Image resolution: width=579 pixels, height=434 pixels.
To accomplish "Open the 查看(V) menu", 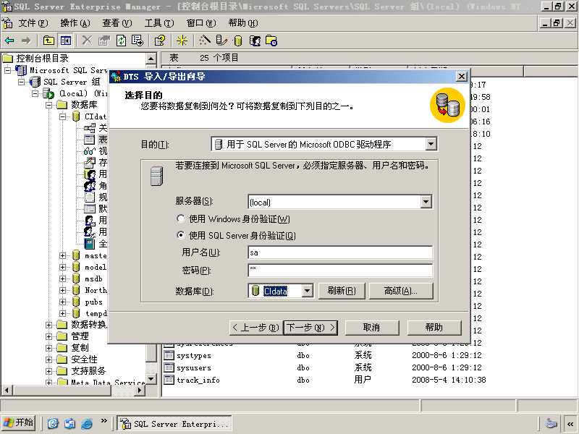I will tap(117, 23).
